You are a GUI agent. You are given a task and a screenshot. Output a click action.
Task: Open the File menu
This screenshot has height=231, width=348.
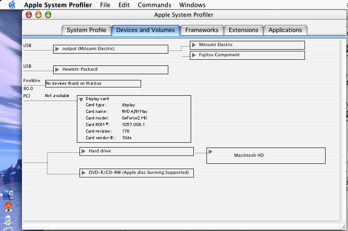pyautogui.click(x=105, y=5)
